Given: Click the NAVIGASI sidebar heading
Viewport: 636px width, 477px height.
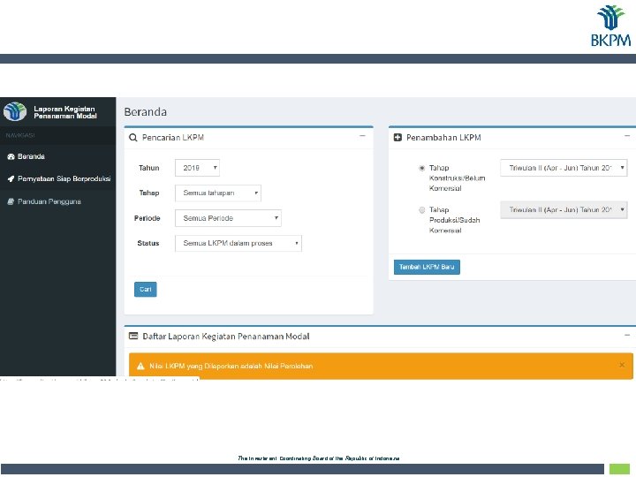Looking at the screenshot, I should (20, 135).
